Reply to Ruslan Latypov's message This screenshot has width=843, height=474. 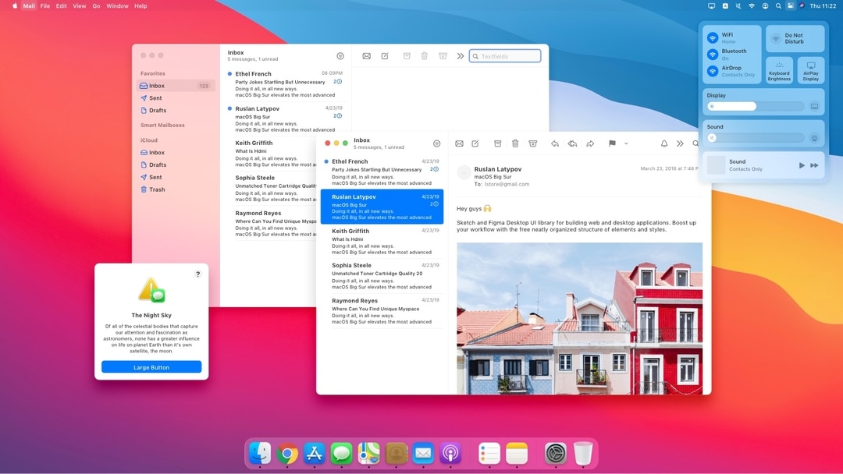pos(556,143)
